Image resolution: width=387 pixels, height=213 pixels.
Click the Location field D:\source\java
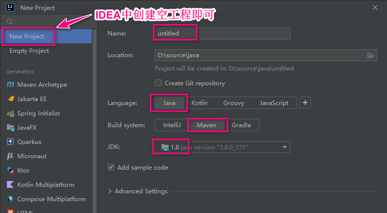(x=266, y=55)
